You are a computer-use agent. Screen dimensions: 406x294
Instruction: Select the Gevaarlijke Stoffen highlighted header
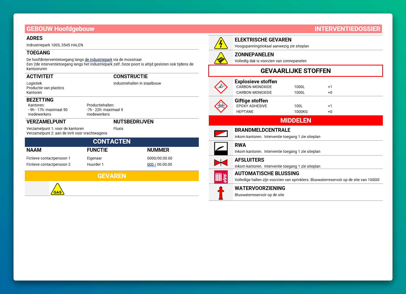(296, 71)
